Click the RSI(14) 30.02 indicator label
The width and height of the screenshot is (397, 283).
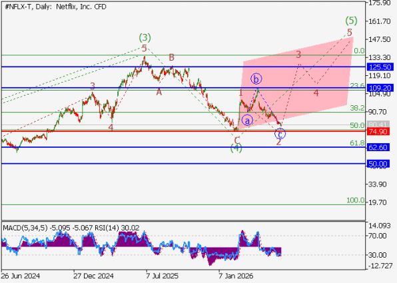coord(117,228)
